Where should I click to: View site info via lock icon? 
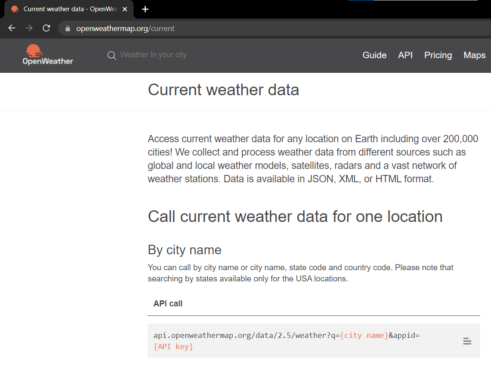point(67,29)
